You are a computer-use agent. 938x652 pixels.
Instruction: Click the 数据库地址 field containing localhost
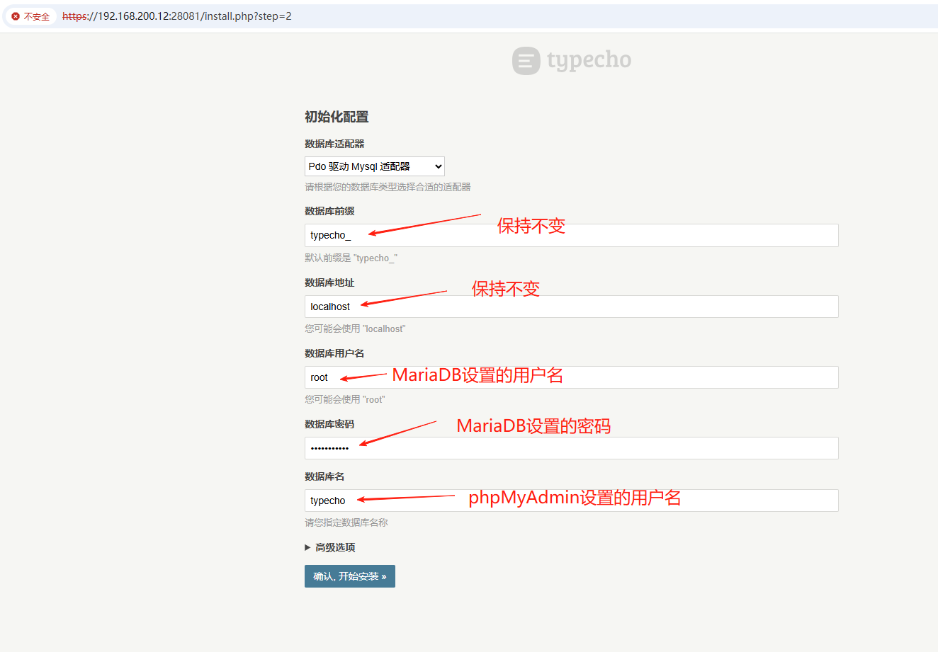[572, 307]
